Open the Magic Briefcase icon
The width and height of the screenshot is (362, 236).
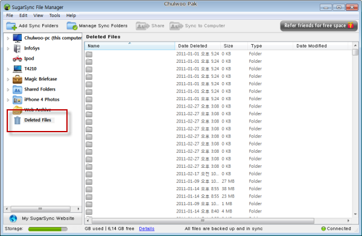[x=17, y=79]
